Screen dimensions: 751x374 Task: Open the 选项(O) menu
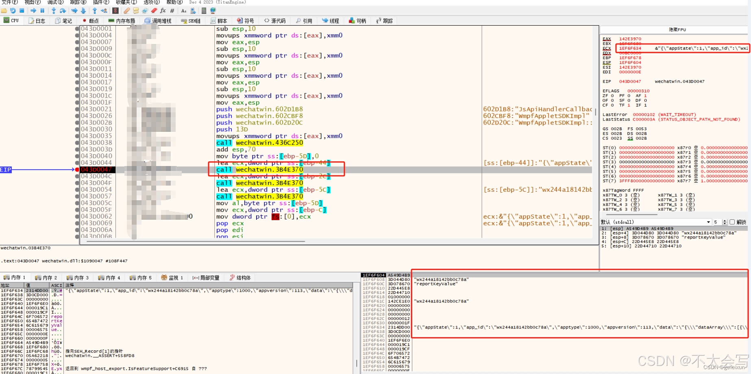coord(152,2)
